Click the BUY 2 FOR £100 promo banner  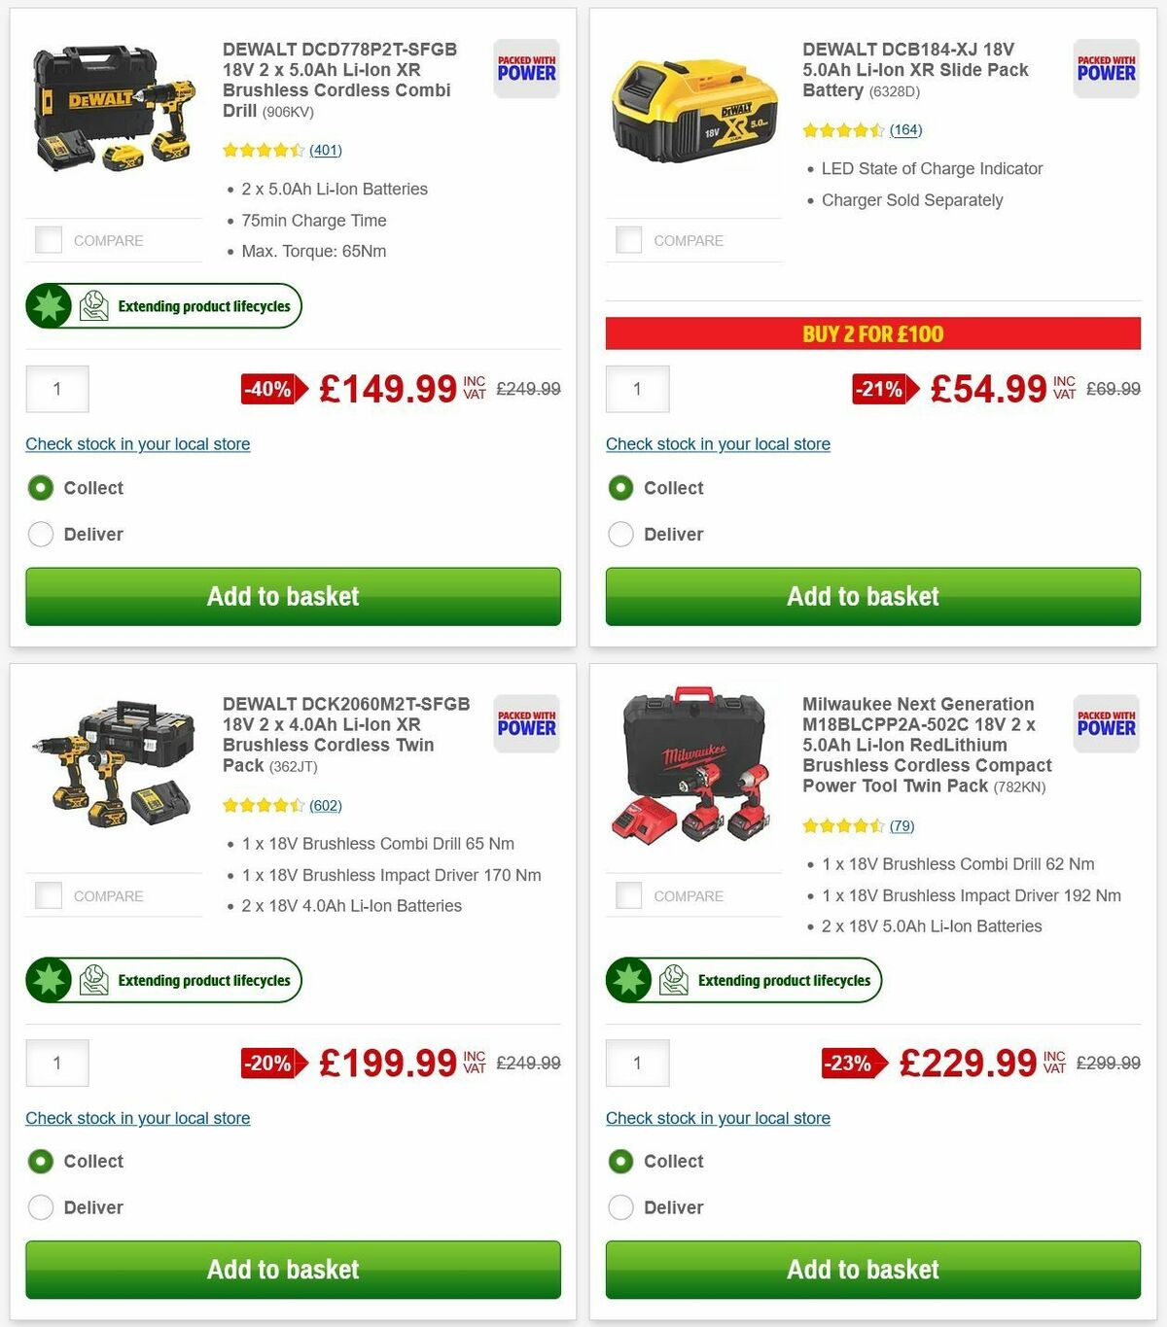tap(872, 333)
